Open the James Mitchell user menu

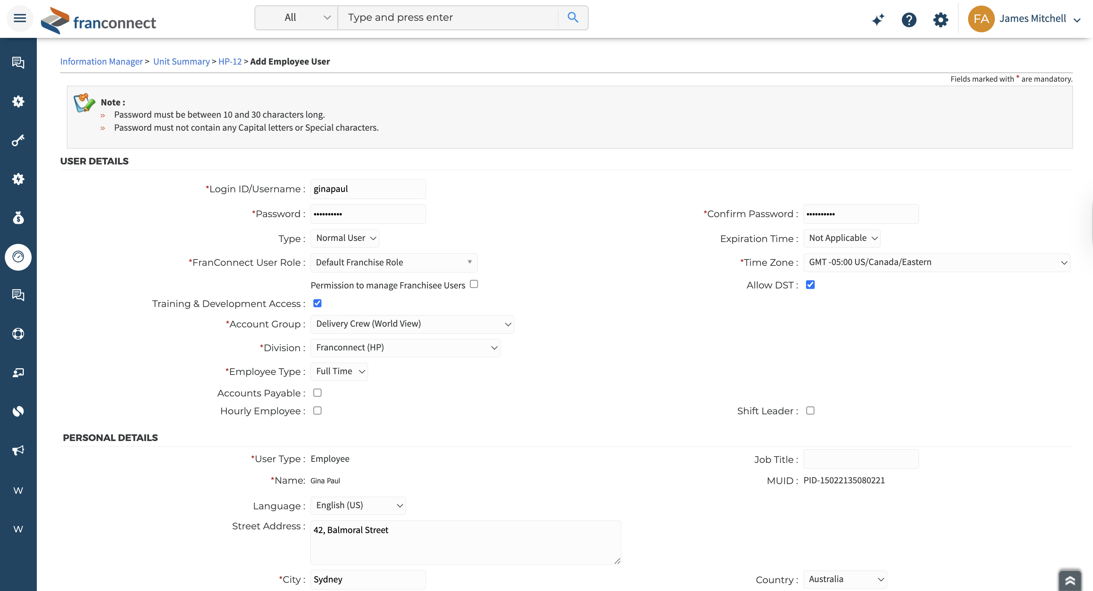1032,19
